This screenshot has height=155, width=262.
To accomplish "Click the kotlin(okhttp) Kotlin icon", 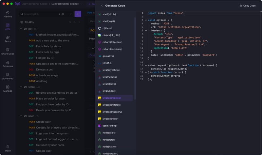I will tap(100, 126).
